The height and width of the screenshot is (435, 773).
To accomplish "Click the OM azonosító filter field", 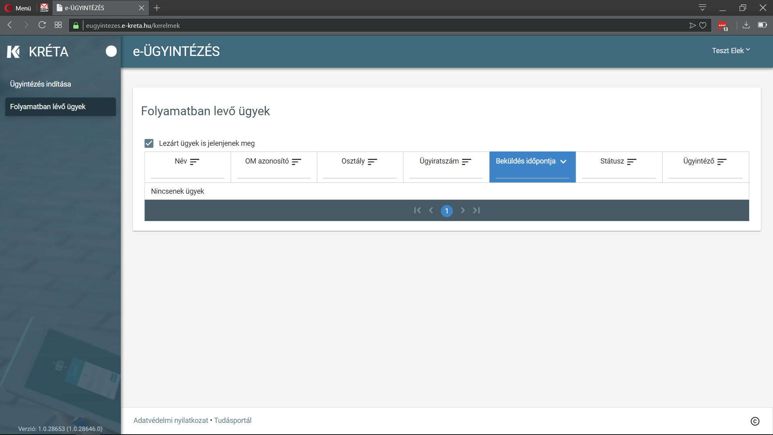I will (274, 174).
